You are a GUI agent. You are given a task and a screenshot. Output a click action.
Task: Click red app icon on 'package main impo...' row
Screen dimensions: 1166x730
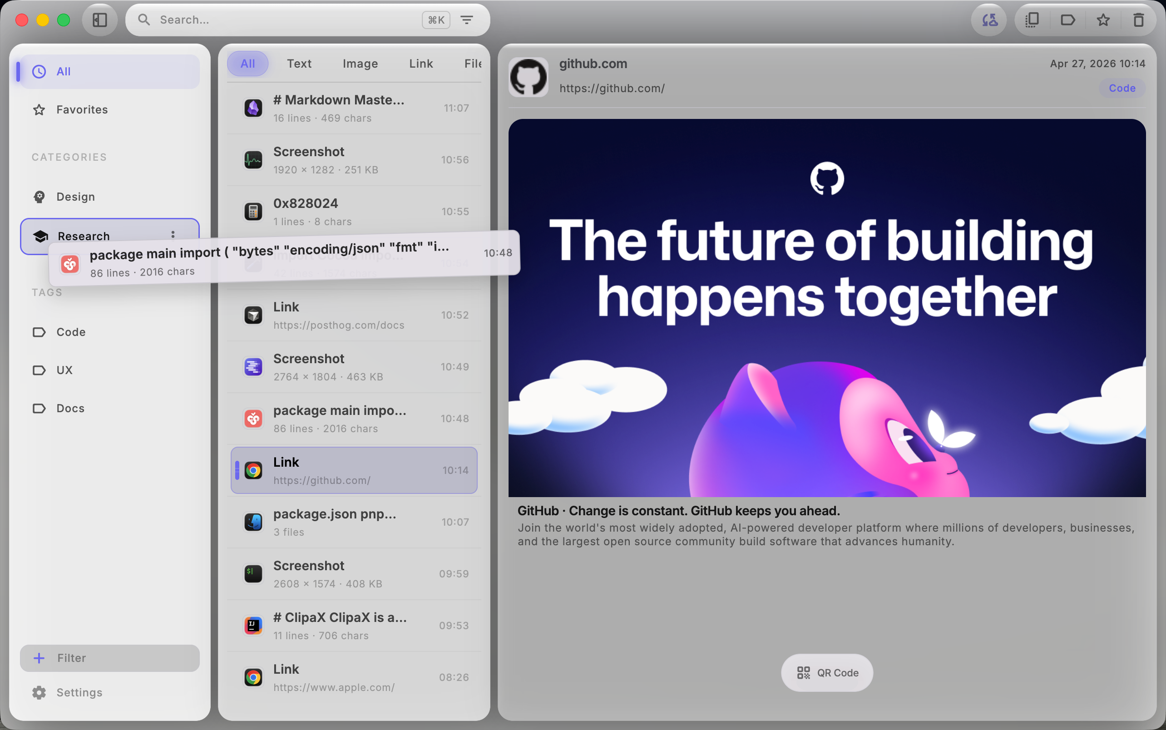coord(253,419)
